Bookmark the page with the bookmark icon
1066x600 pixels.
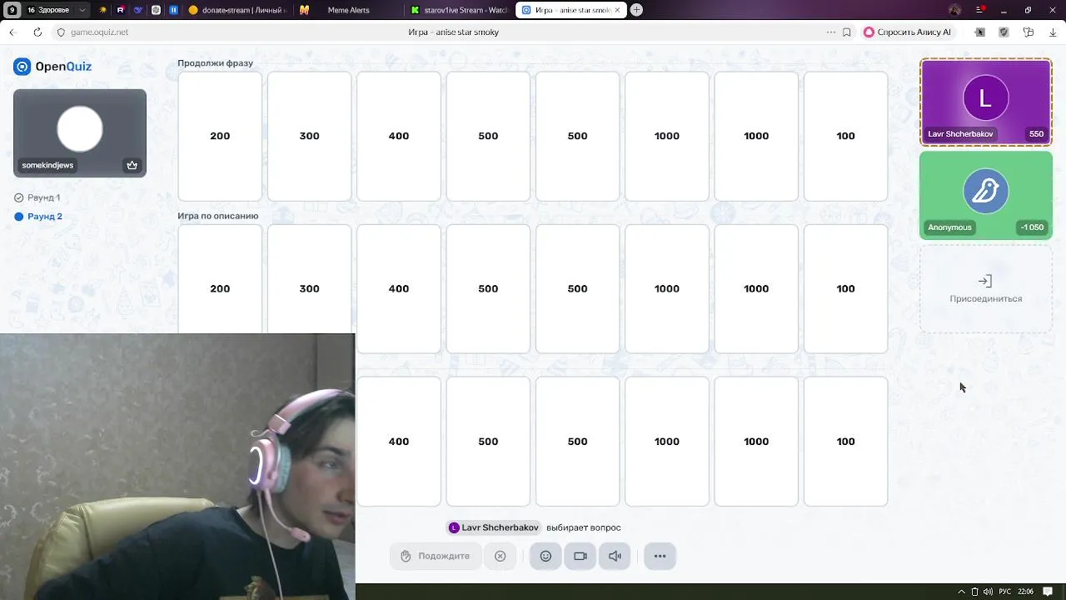[x=846, y=32]
